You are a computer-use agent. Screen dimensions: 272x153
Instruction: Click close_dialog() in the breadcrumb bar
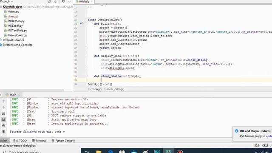click(116, 89)
